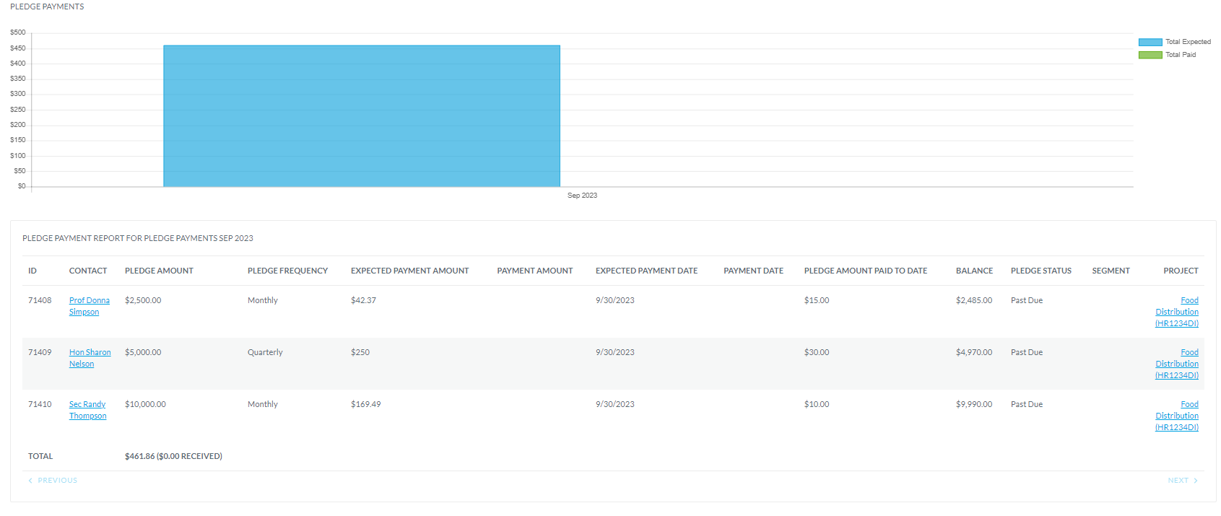Click the Payment Date column header
Viewport: 1221px width, 516px height.
753,271
